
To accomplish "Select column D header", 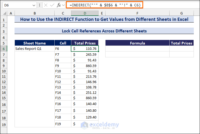I will 85,13.
